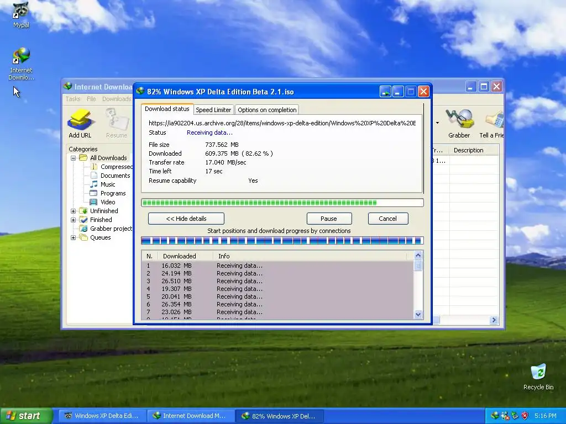The height and width of the screenshot is (424, 566).
Task: Click the Hide details button
Action: click(x=186, y=219)
